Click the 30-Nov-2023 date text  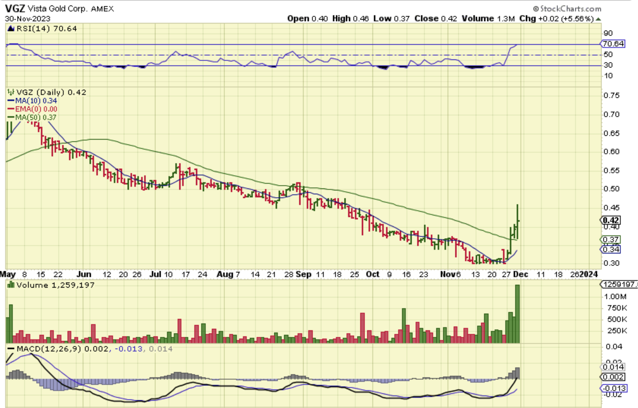click(28, 19)
